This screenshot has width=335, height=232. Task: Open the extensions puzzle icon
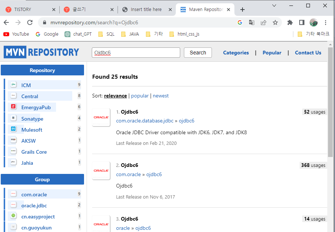coord(290,22)
